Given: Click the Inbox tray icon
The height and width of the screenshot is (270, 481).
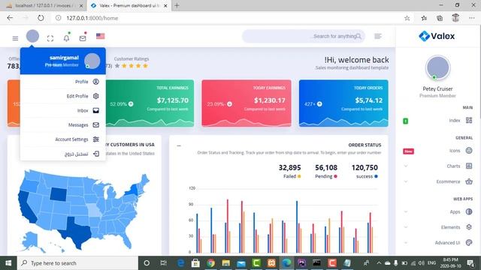Looking at the screenshot, I should [x=96, y=110].
